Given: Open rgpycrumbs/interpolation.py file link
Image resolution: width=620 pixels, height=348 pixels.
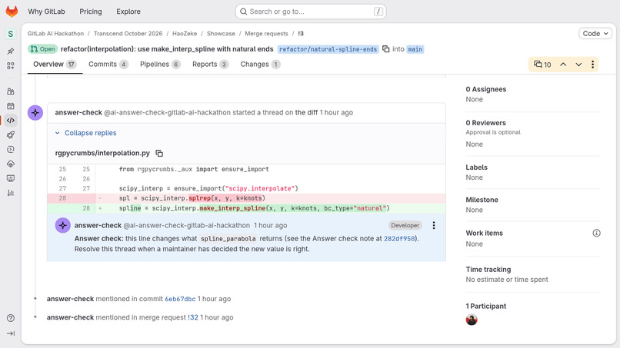Looking at the screenshot, I should click(x=102, y=154).
